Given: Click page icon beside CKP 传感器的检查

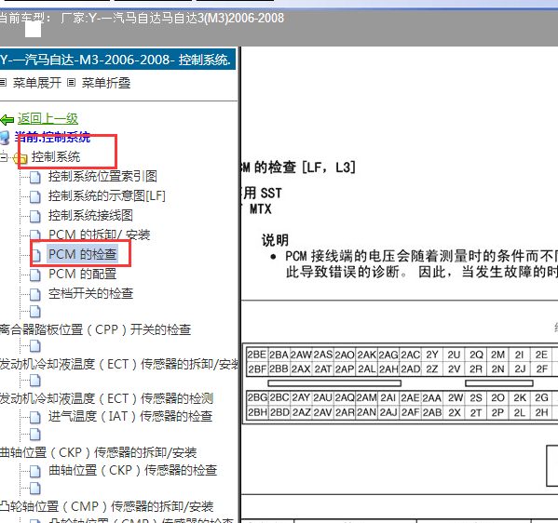Looking at the screenshot, I should coord(34,471).
